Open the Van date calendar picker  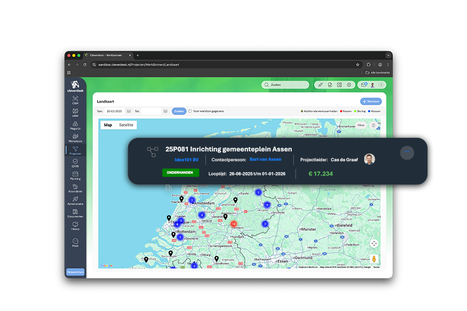pos(129,111)
